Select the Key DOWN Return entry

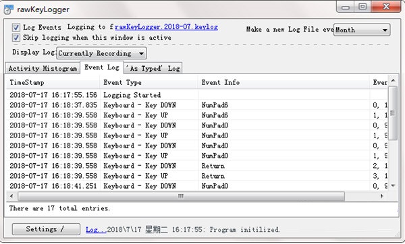coord(197,166)
